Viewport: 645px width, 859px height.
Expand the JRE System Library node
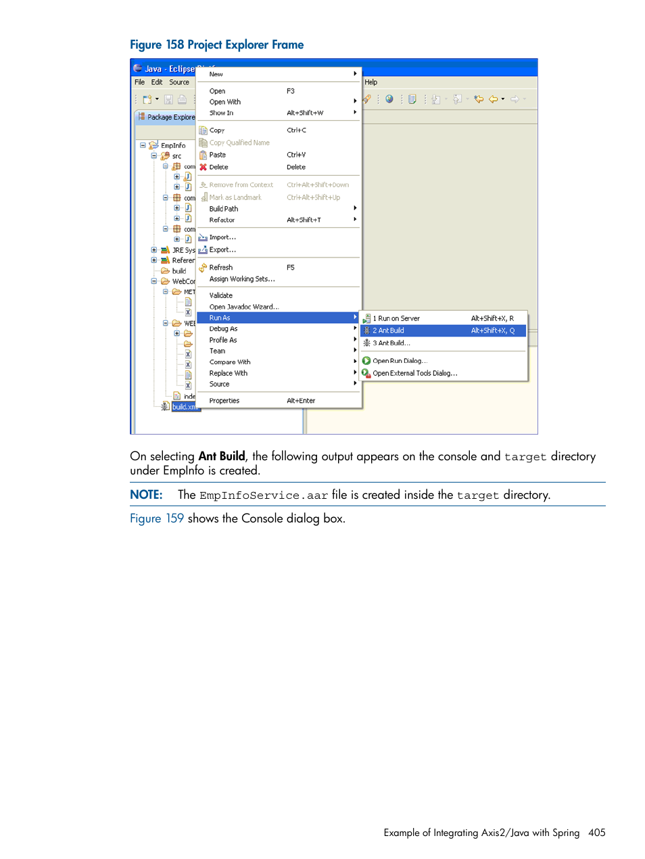(x=154, y=250)
